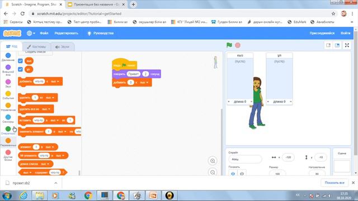This screenshot has height=201, width=358.
Task: Open the Operators blocks category
Action: (8, 131)
